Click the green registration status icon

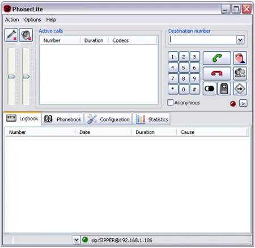pyautogui.click(x=85, y=240)
